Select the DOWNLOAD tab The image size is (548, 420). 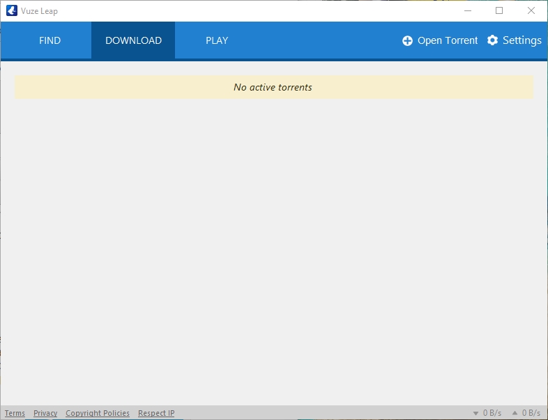133,40
